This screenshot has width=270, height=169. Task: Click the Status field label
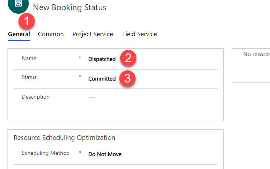pyautogui.click(x=29, y=77)
